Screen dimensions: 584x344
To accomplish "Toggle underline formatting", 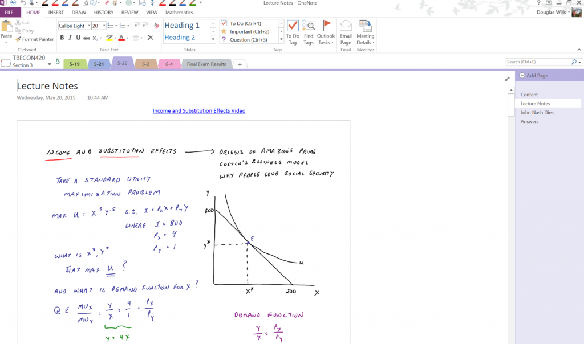I will coord(78,38).
